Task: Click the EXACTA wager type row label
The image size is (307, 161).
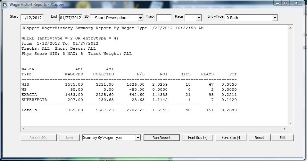Action: tap(29, 95)
